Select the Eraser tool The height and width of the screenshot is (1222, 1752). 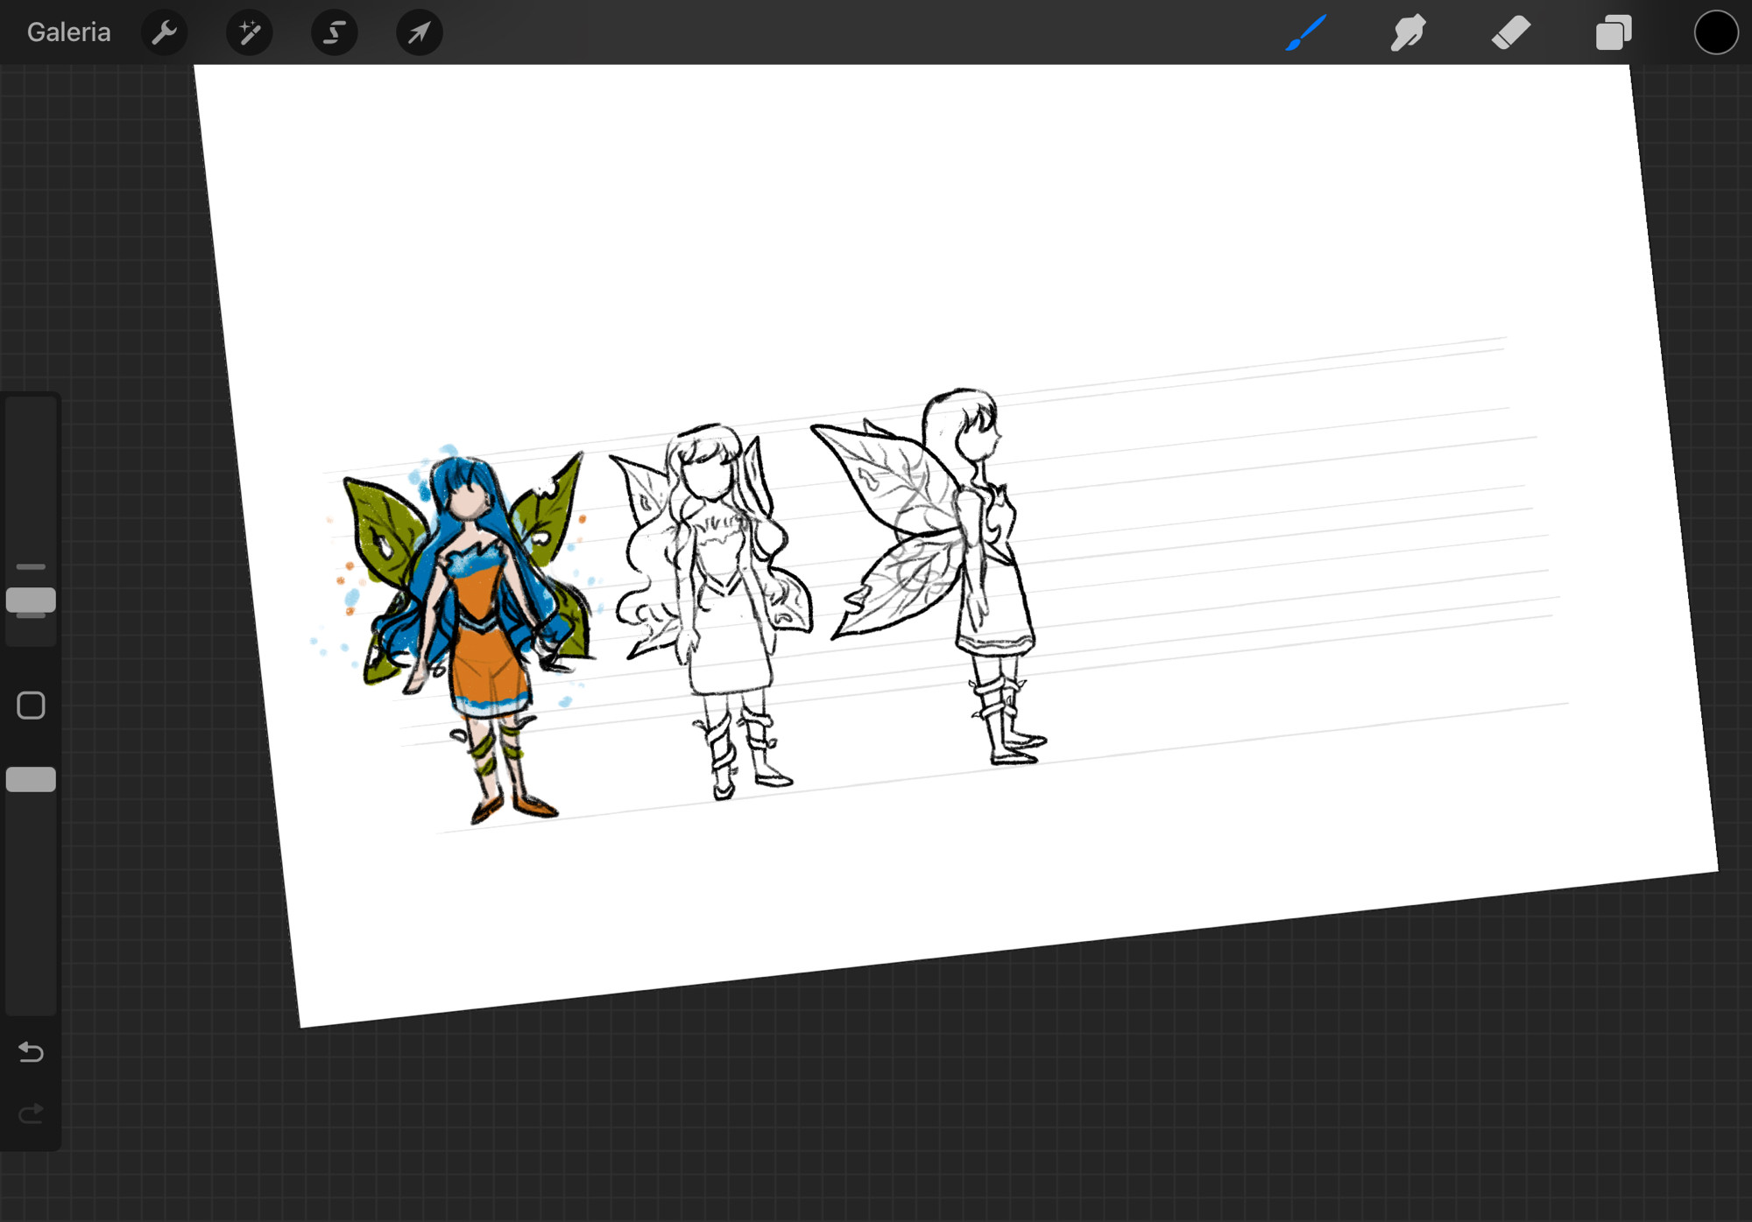click(1511, 32)
